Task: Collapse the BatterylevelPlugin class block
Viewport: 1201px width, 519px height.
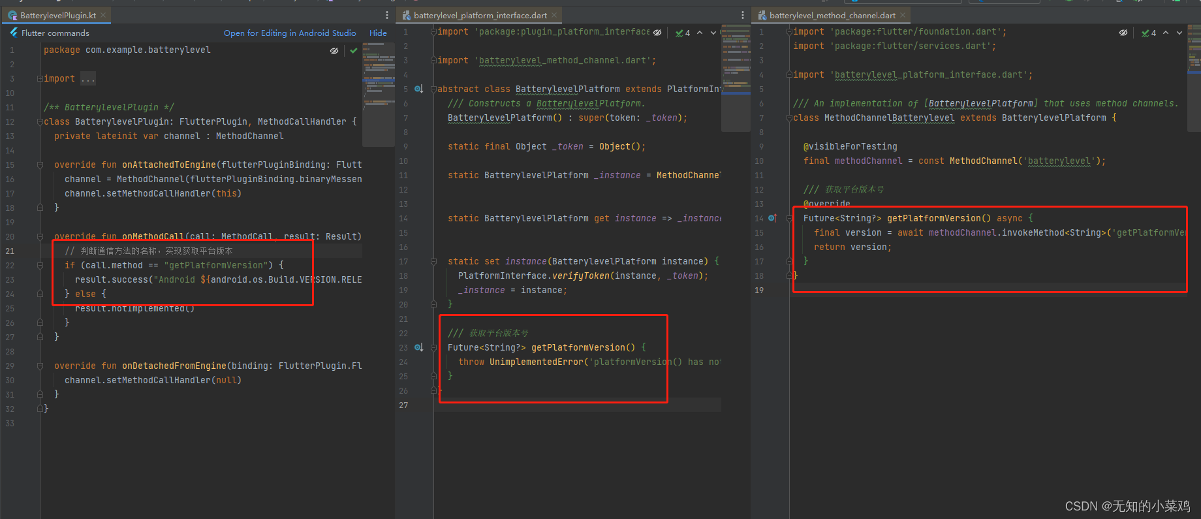Action: pos(40,121)
